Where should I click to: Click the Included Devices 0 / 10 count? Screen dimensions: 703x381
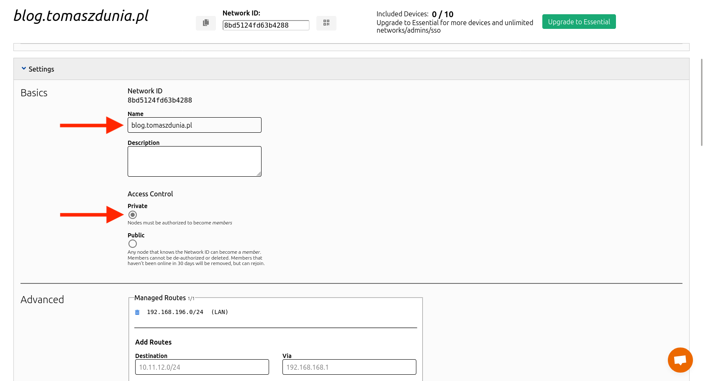coord(442,14)
